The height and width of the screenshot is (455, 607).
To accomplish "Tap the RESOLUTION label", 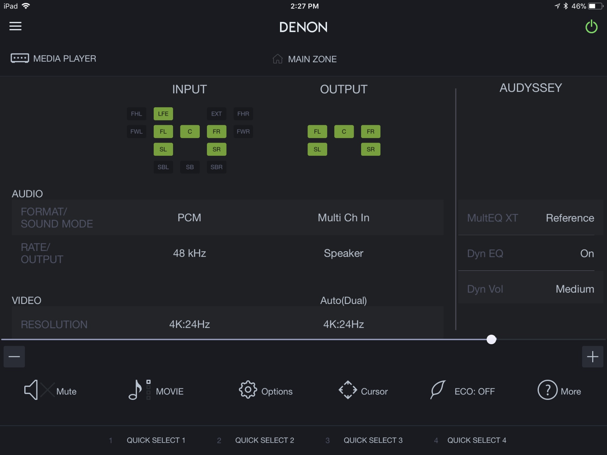I will [x=54, y=324].
